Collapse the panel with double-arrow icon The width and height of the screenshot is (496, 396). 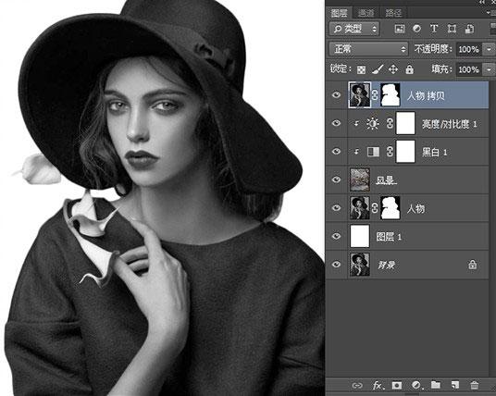(x=482, y=2)
